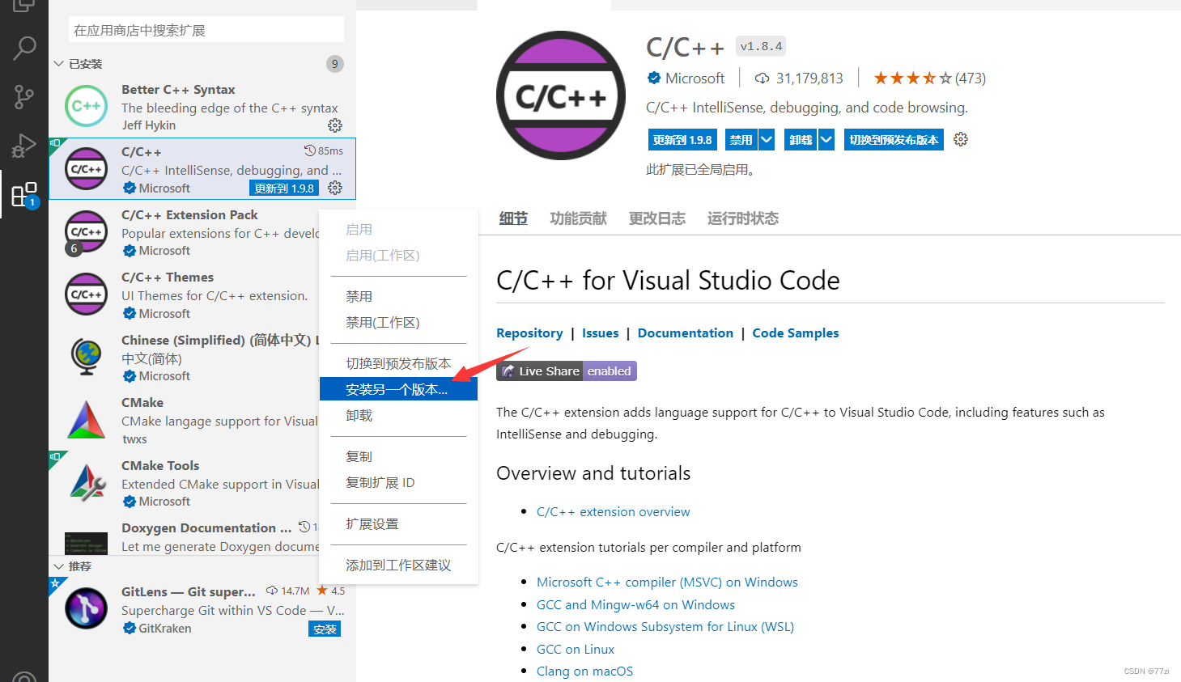Click the install count download icon
1181x682 pixels.
pos(762,78)
